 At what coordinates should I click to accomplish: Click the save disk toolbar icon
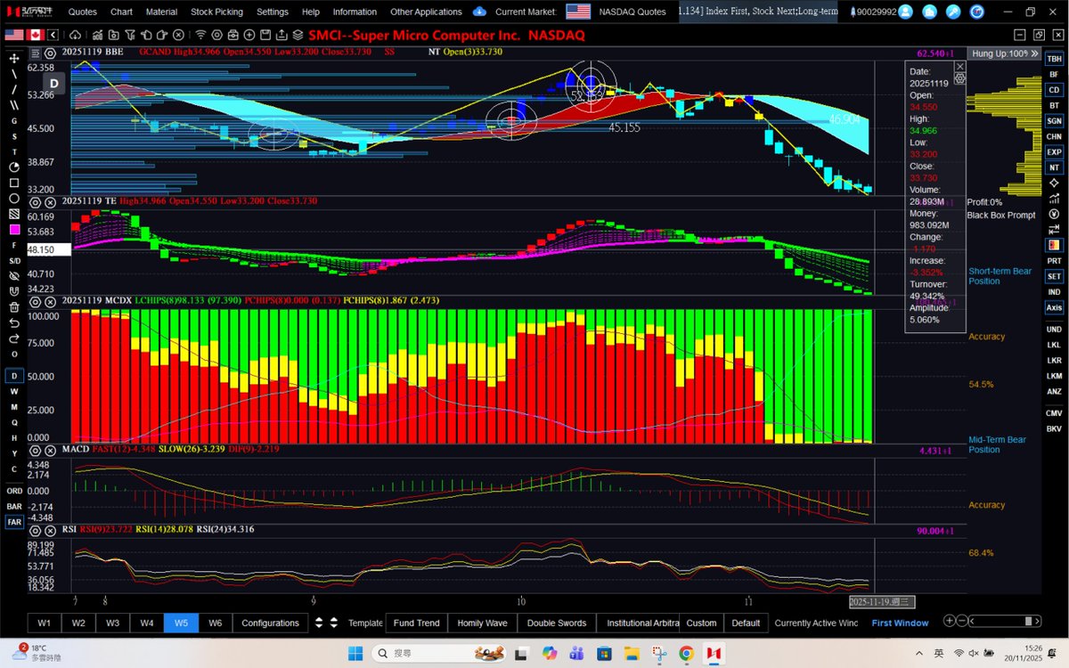tap(265, 35)
